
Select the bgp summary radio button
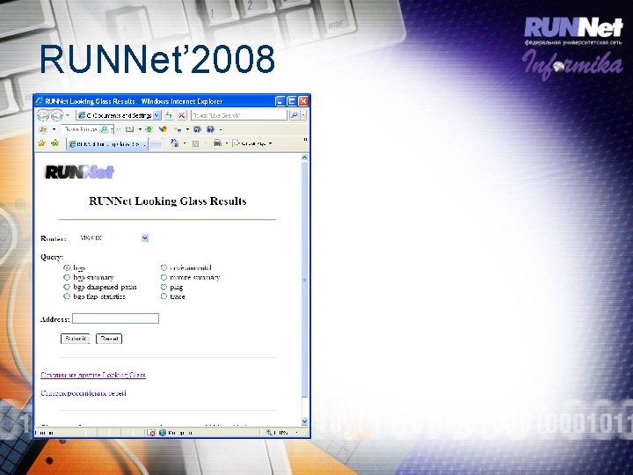point(67,277)
